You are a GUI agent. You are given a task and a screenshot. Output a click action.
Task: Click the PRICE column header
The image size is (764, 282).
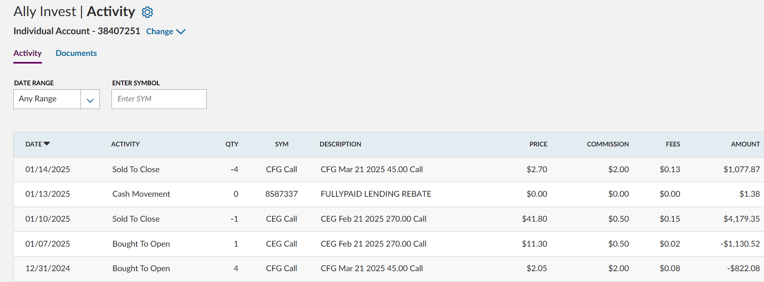(538, 144)
